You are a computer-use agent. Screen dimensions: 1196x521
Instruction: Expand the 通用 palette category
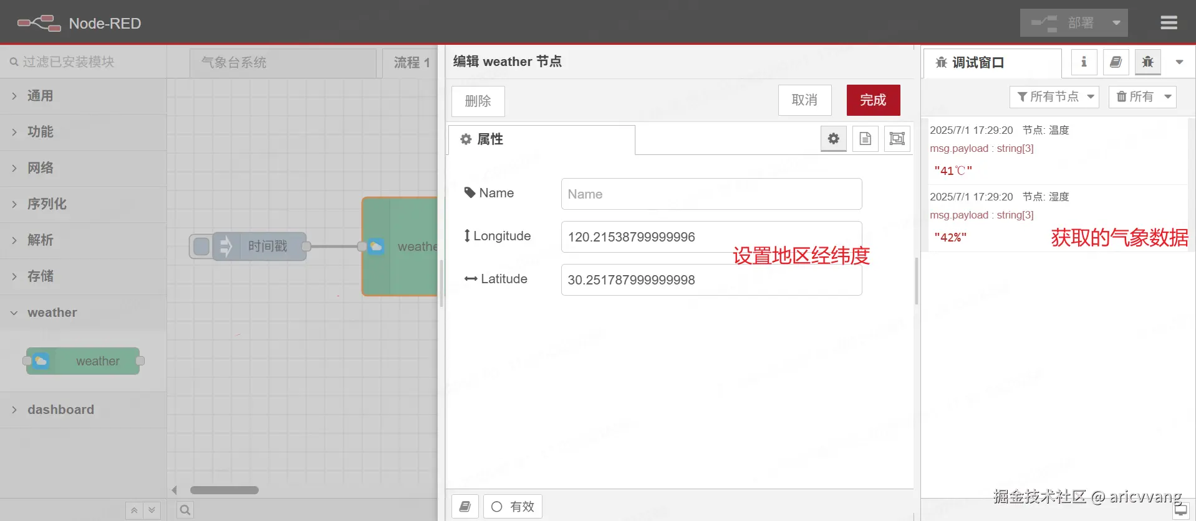coord(83,96)
